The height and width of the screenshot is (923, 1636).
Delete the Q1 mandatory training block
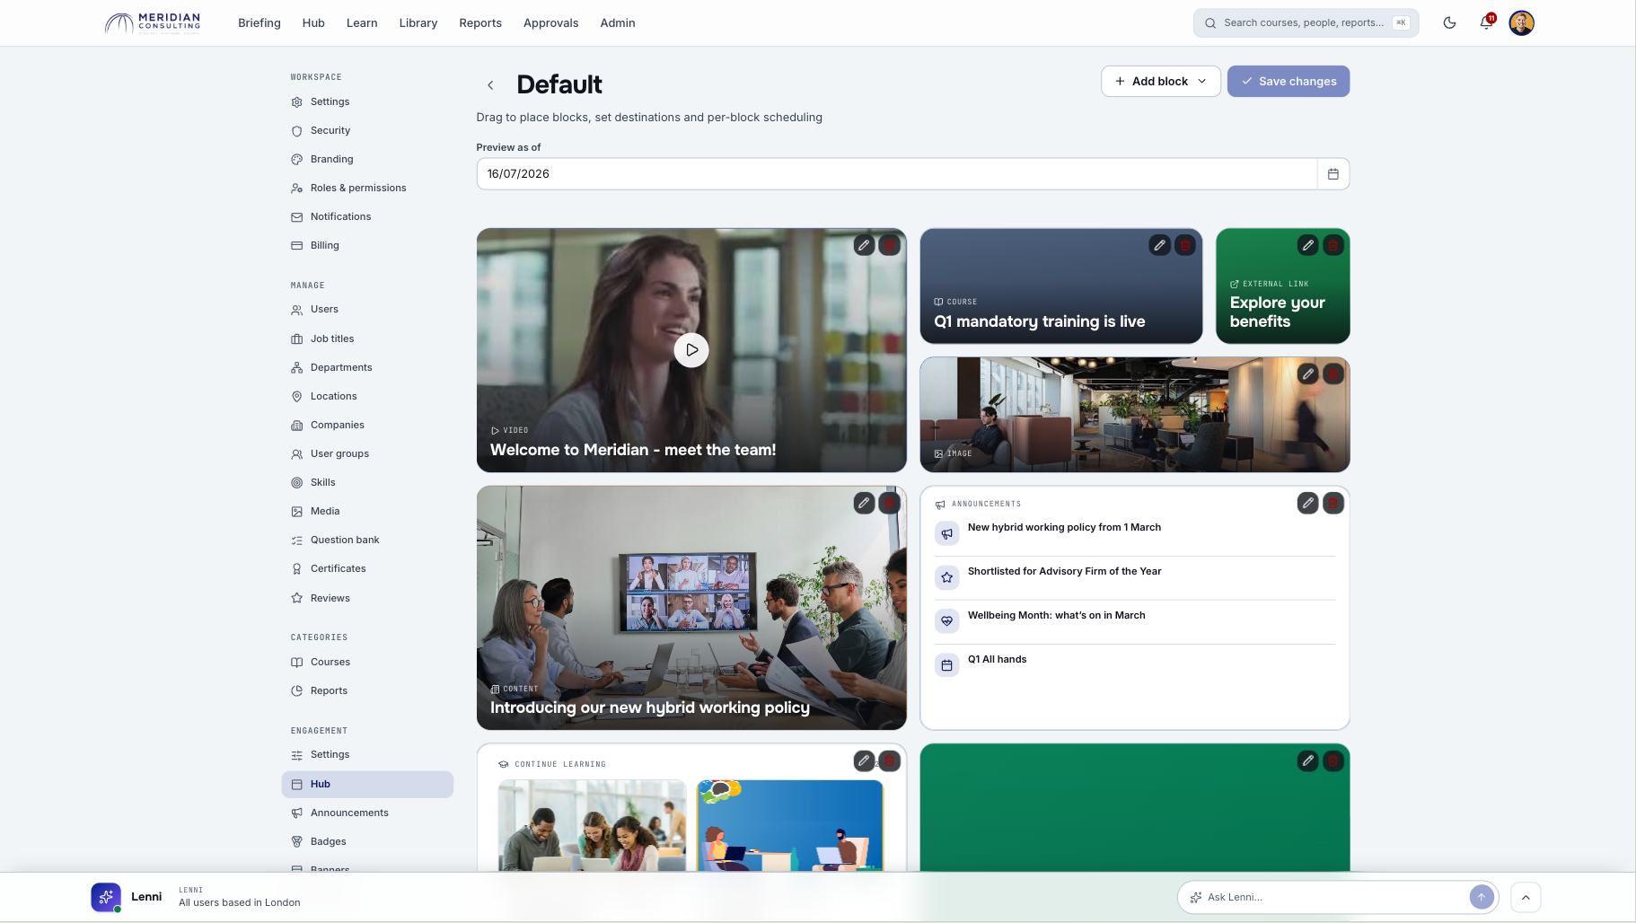point(1185,245)
